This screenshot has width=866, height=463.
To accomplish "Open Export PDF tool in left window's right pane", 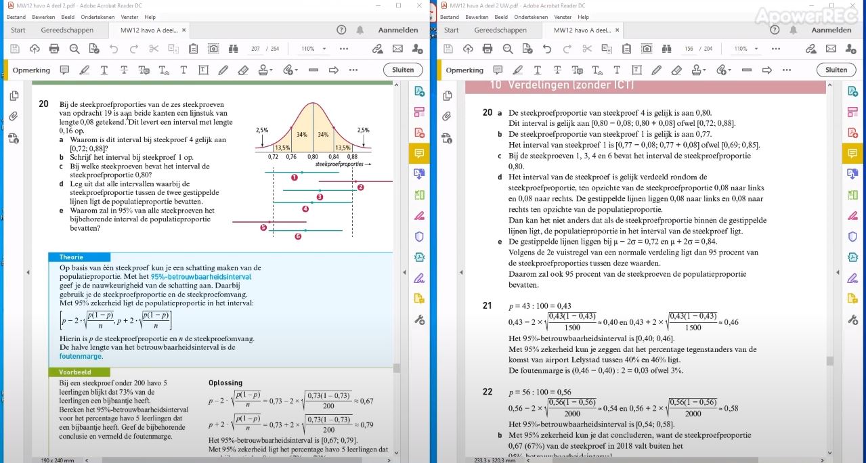I will click(419, 91).
